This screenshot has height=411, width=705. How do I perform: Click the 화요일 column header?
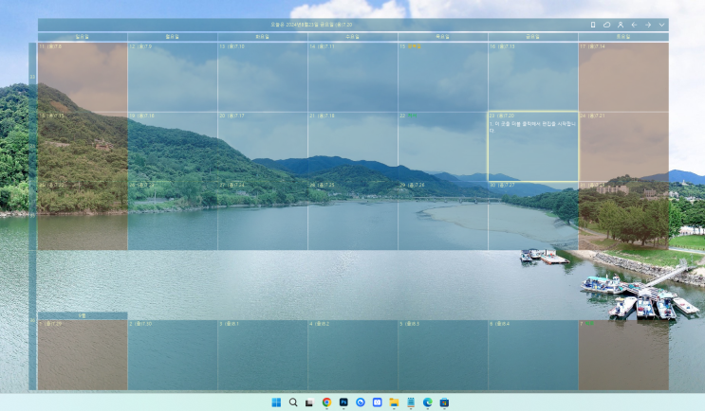point(263,37)
